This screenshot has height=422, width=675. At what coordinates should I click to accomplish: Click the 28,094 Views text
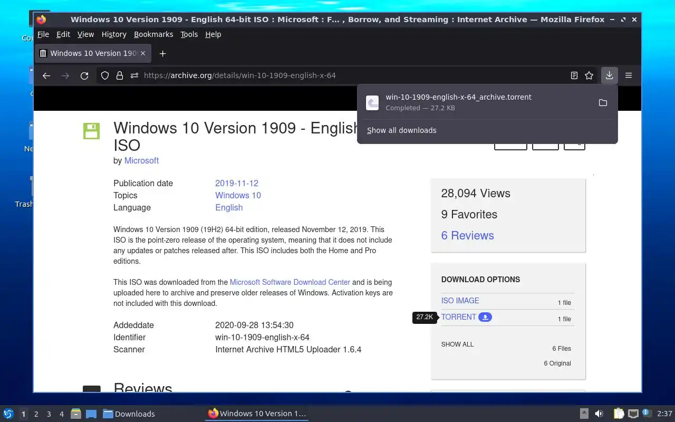(476, 193)
